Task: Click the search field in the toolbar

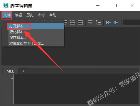Action: point(131,22)
